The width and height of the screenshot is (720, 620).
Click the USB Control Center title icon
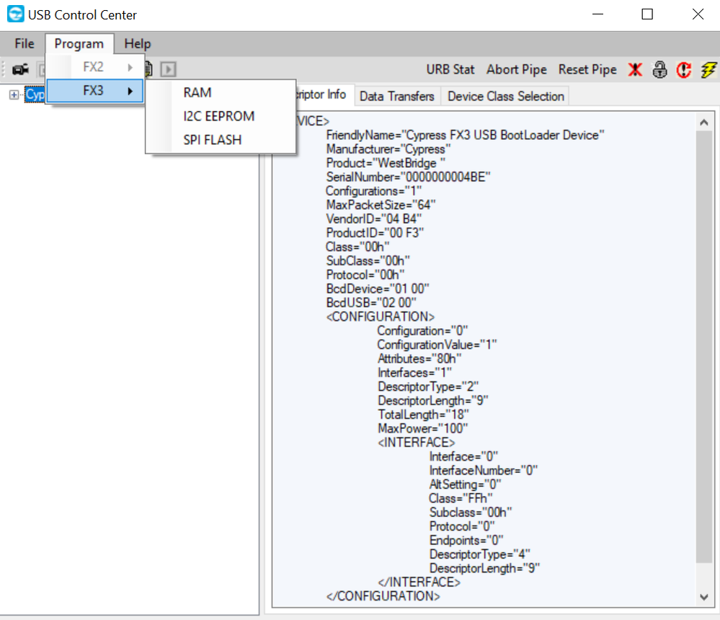[x=15, y=14]
